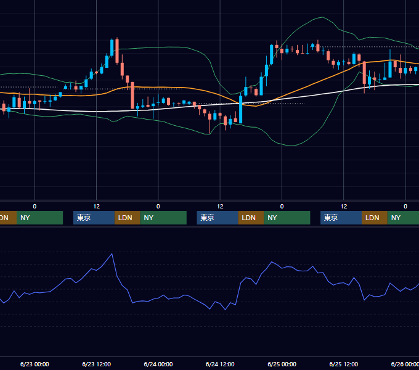
Task: Click the hour label 0 above 6/24 00:00
Action: (x=158, y=207)
